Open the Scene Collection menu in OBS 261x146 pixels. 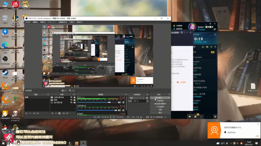pos(63,22)
